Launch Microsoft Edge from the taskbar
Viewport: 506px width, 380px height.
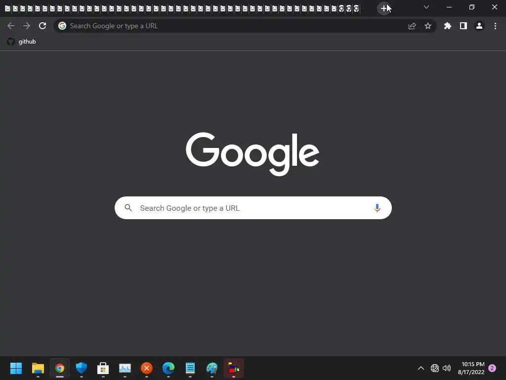[169, 368]
